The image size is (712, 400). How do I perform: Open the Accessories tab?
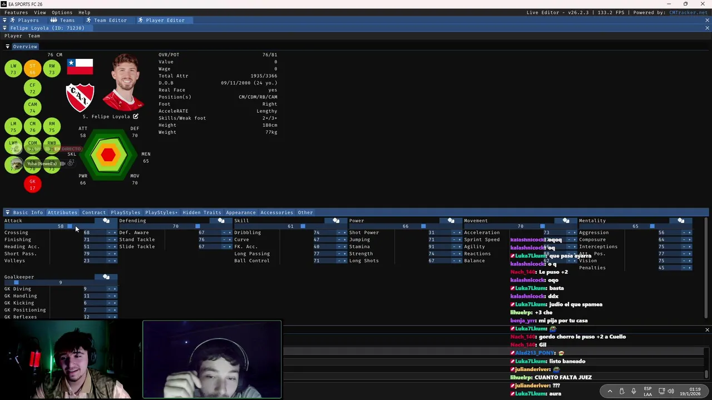(276, 212)
